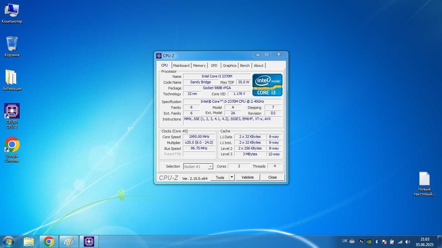This screenshot has height=248, width=442.
Task: Go to the Bench tab
Action: pyautogui.click(x=245, y=66)
